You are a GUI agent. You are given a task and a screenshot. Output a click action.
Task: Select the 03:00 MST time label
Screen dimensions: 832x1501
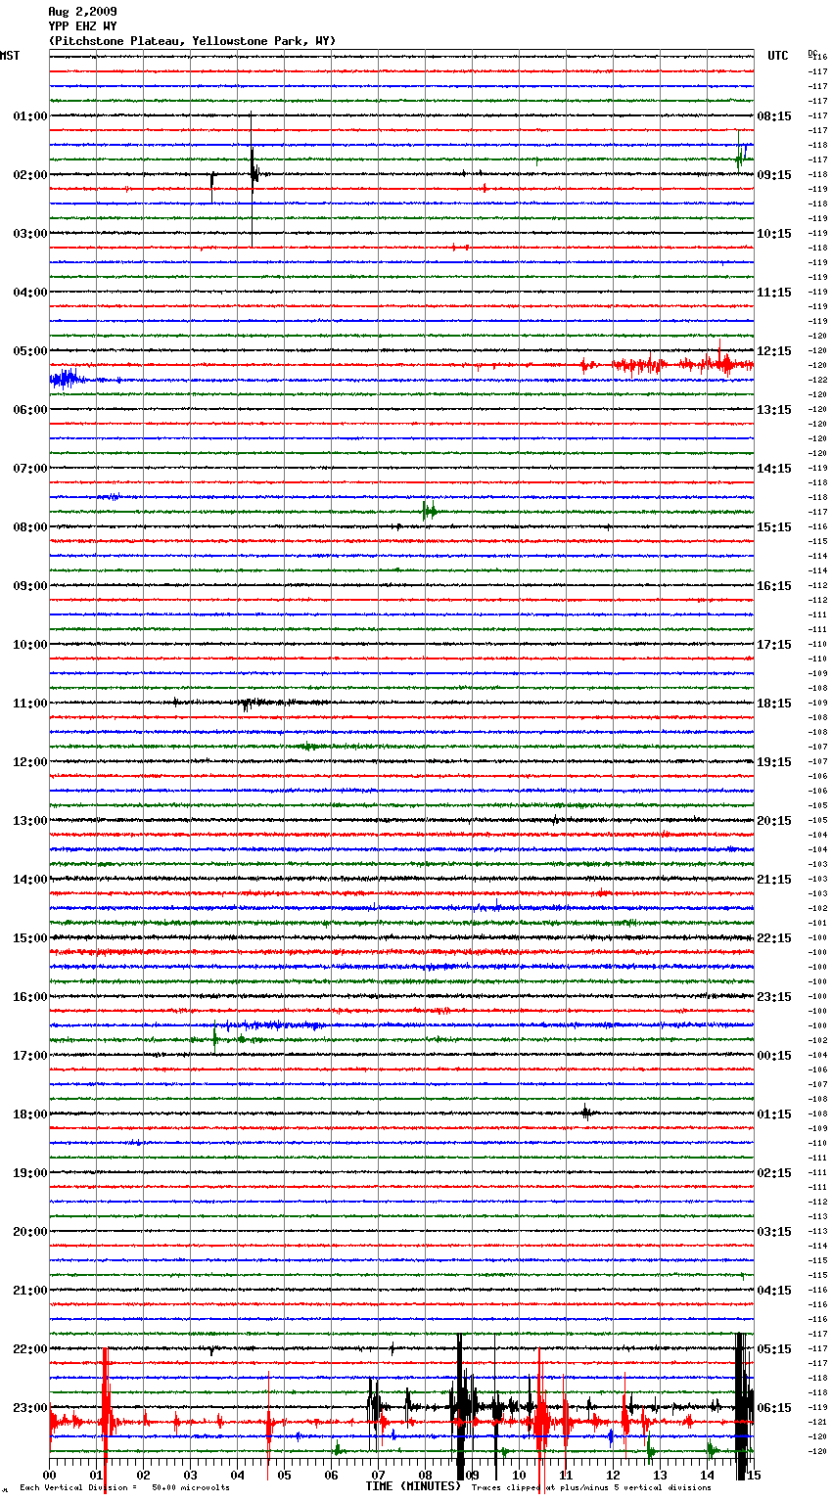pyautogui.click(x=30, y=234)
